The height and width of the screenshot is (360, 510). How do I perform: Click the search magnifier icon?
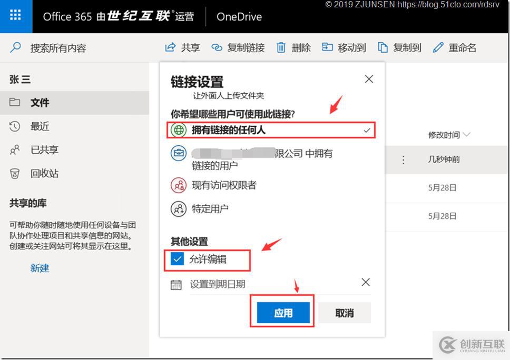tap(15, 47)
